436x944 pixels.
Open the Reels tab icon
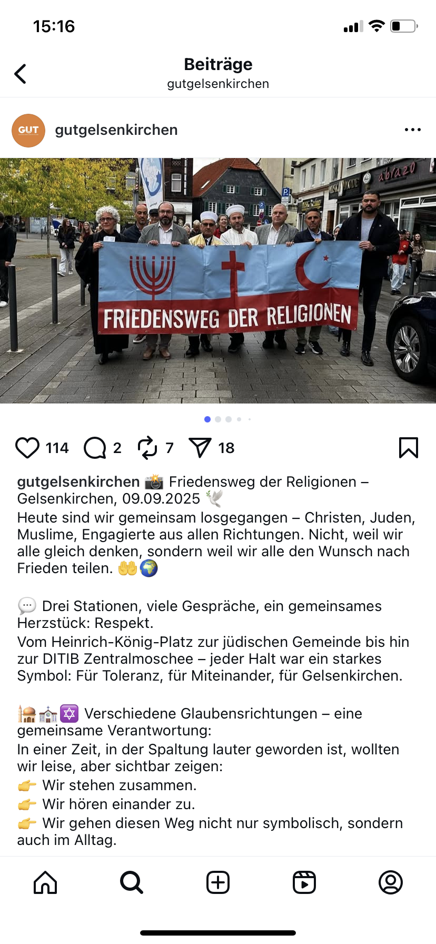coord(304,882)
